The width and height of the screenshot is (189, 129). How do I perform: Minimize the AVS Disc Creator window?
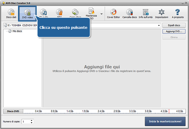coord(183,3)
